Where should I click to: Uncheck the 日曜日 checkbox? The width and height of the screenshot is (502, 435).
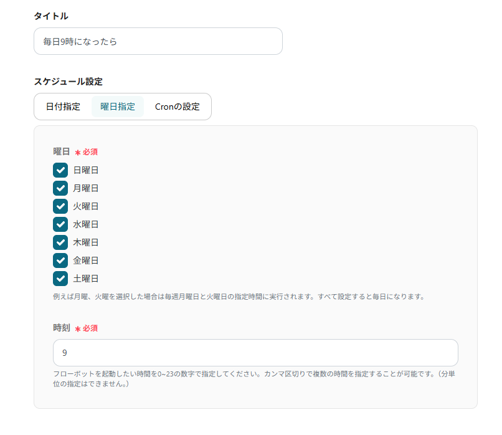(60, 170)
